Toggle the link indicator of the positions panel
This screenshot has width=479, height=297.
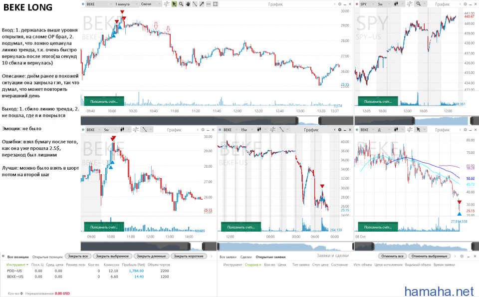pos(3,257)
